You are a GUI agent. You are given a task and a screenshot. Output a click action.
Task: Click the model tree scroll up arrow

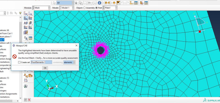coord(20,18)
